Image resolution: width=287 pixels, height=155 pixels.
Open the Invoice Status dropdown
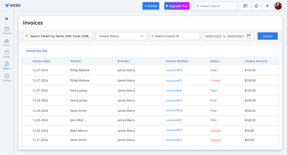point(121,36)
